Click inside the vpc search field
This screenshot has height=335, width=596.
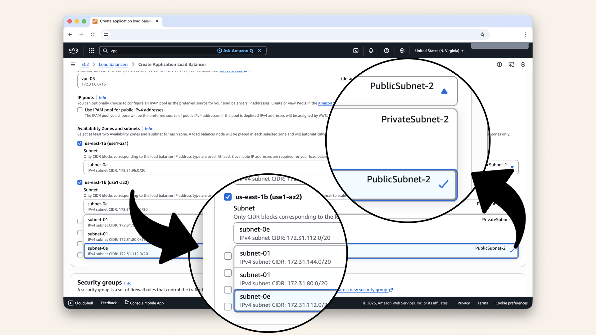tap(155, 51)
